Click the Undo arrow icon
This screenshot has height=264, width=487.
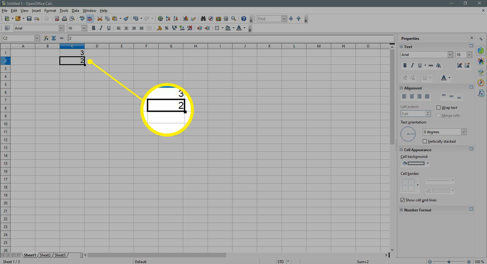(135, 19)
